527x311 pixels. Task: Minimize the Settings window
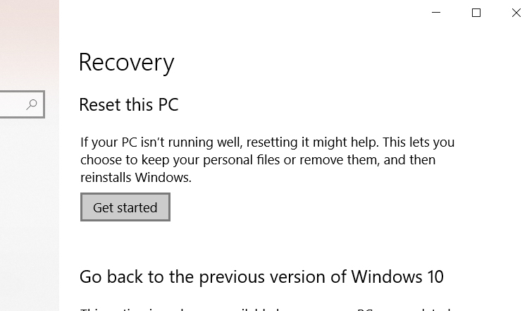pyautogui.click(x=436, y=13)
